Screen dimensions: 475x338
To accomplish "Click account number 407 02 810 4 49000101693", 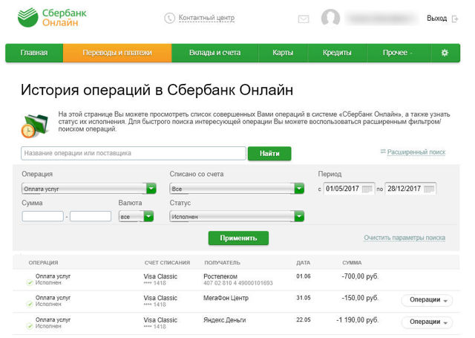I will coord(238,283).
